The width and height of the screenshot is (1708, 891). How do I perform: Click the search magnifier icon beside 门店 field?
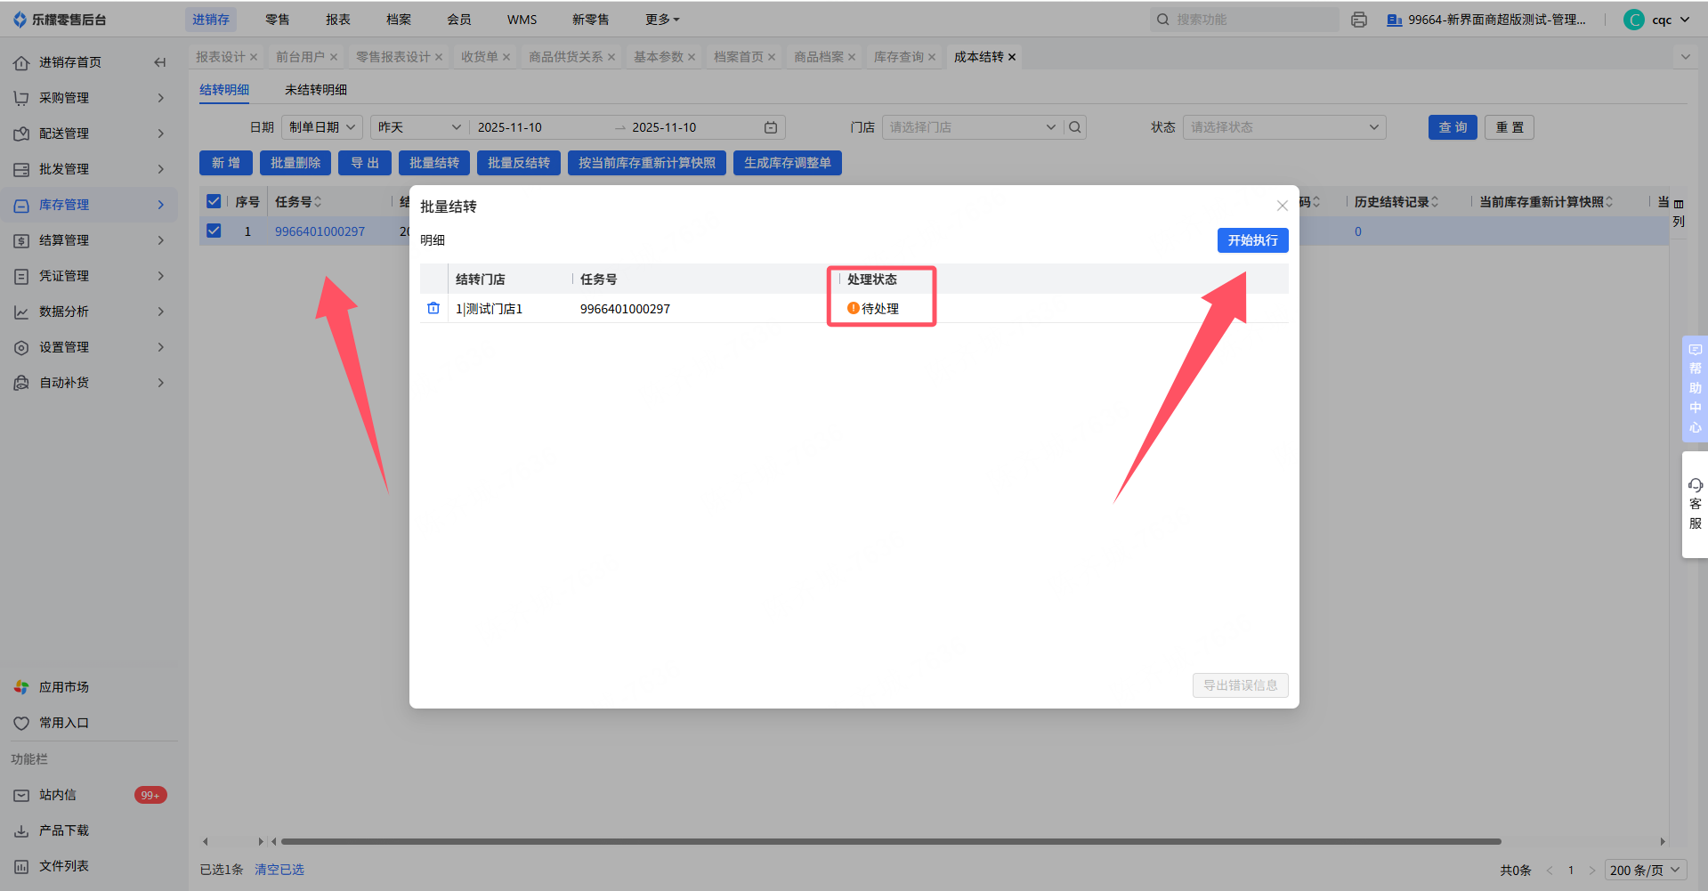1075,127
